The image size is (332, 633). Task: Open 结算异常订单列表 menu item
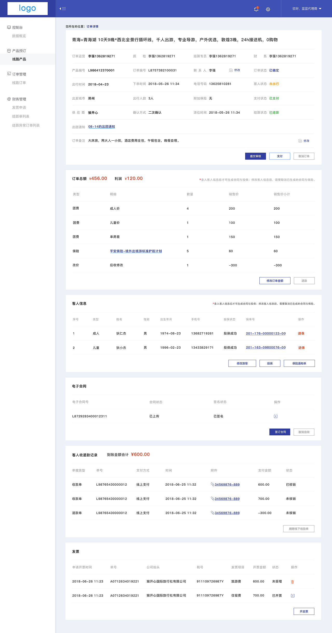(x=26, y=125)
